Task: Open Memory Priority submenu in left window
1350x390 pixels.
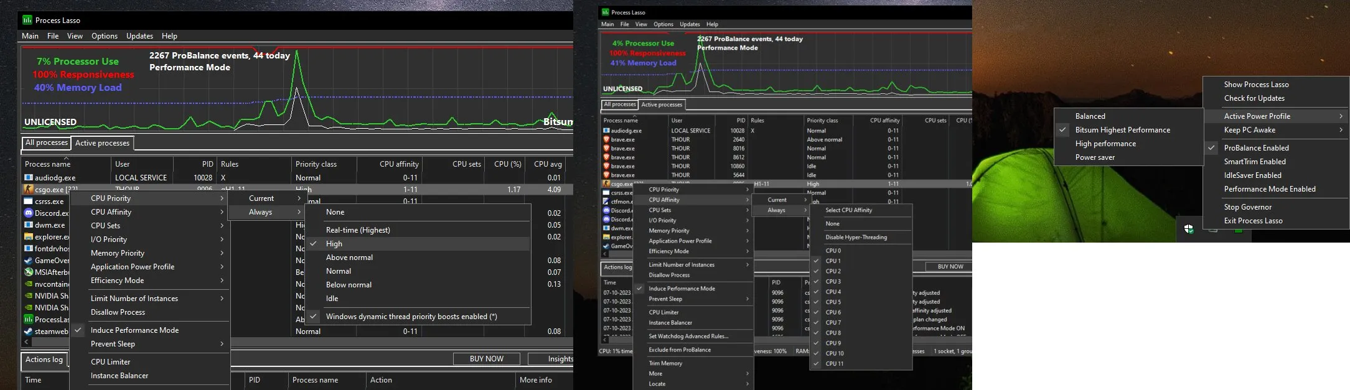Action: pos(150,253)
